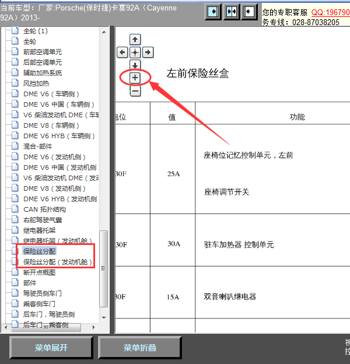Click the tree scrollbar up arrow
The image size is (350, 364).
[104, 32]
